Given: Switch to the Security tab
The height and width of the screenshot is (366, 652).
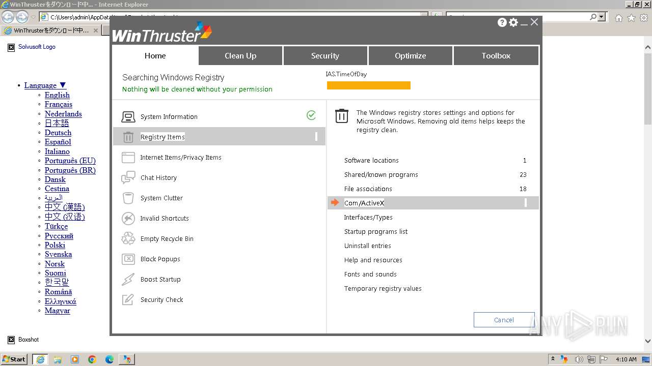Looking at the screenshot, I should click(325, 56).
